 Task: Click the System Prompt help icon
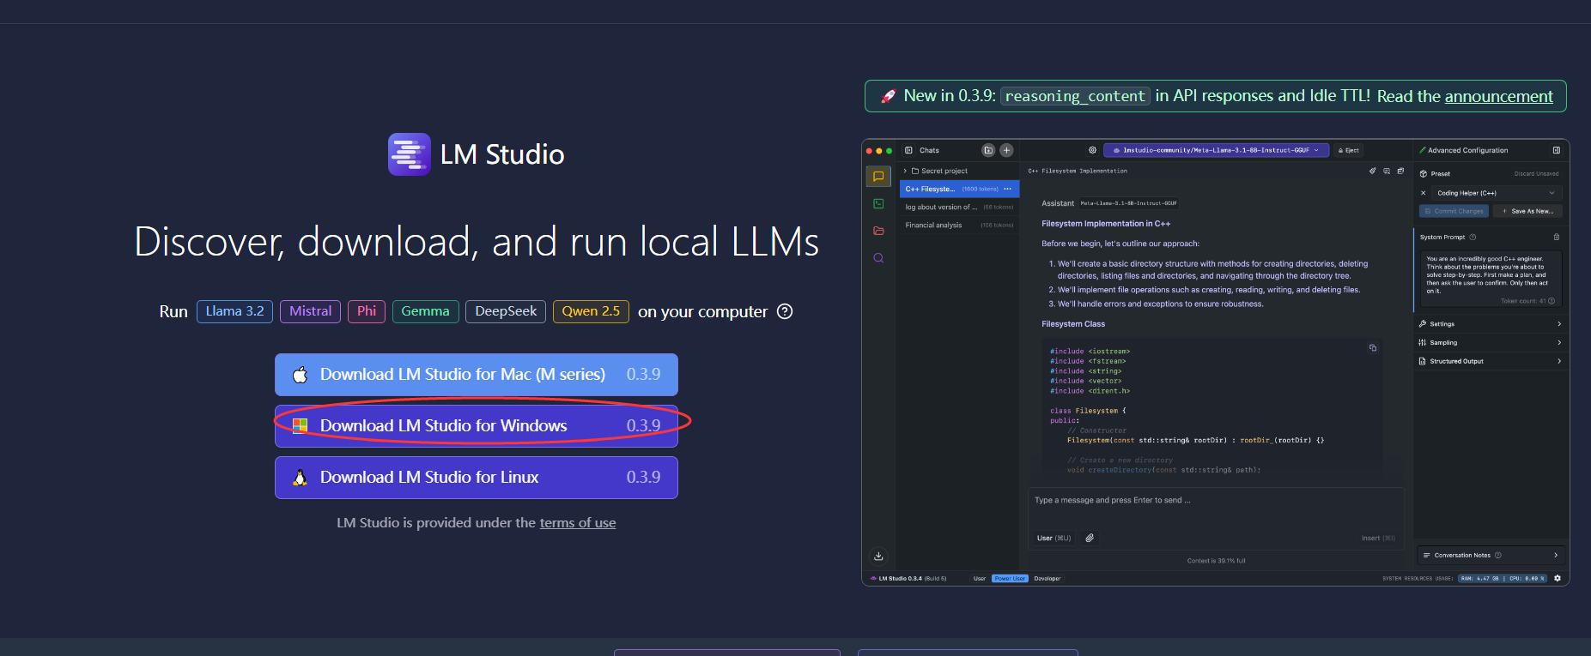(x=1473, y=238)
